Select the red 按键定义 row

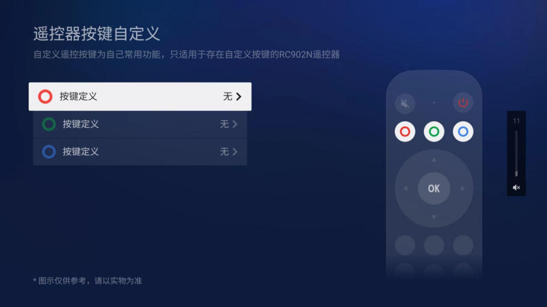(140, 97)
